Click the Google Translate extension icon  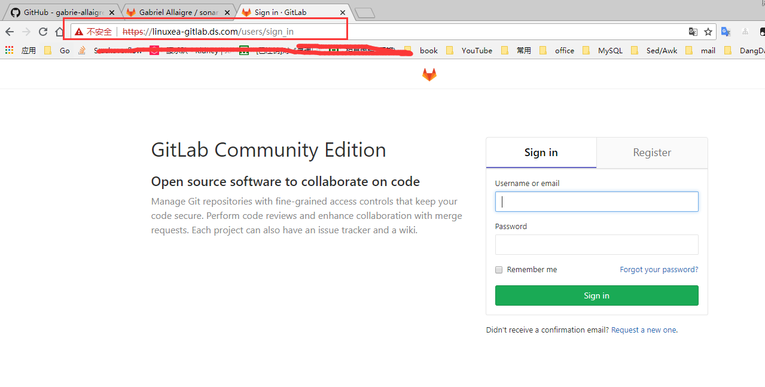click(x=726, y=32)
